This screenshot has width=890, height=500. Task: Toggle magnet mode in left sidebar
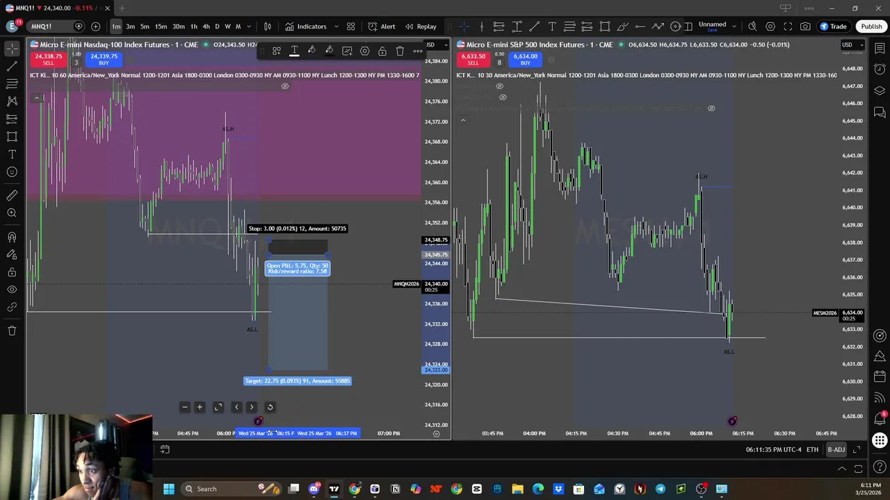click(12, 237)
